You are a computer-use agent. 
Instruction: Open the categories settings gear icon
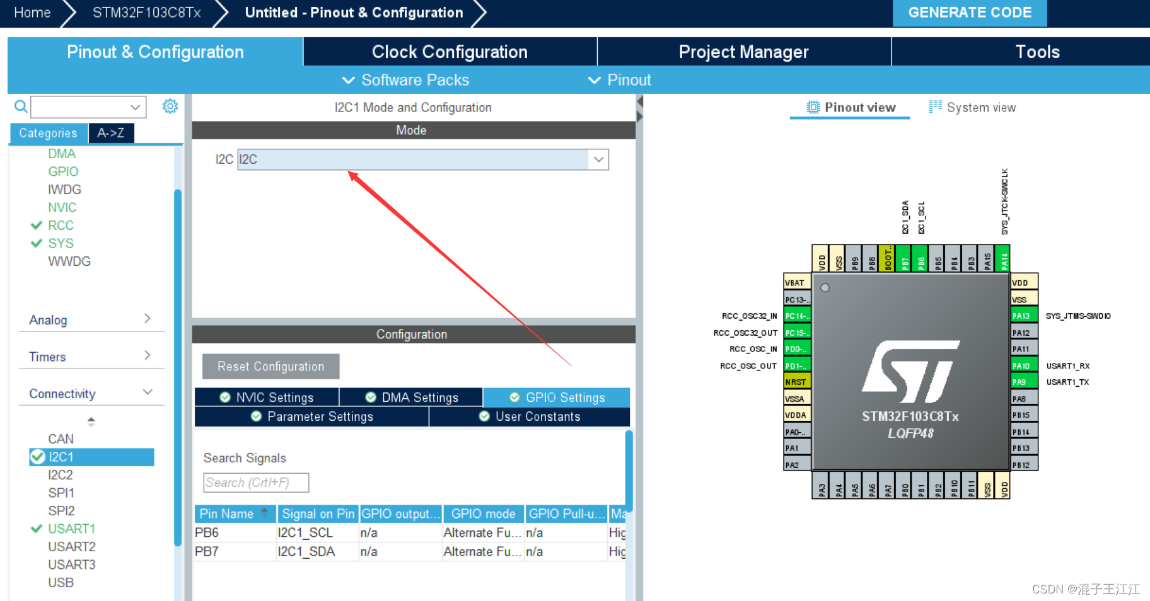(170, 106)
